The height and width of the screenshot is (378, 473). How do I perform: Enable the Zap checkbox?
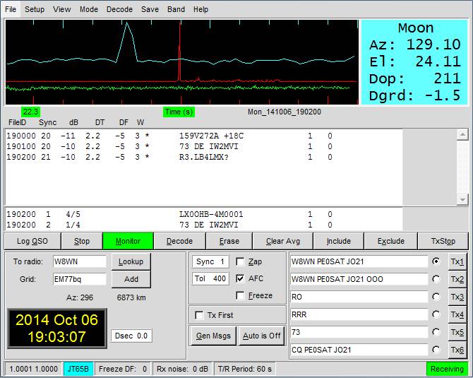tap(240, 261)
